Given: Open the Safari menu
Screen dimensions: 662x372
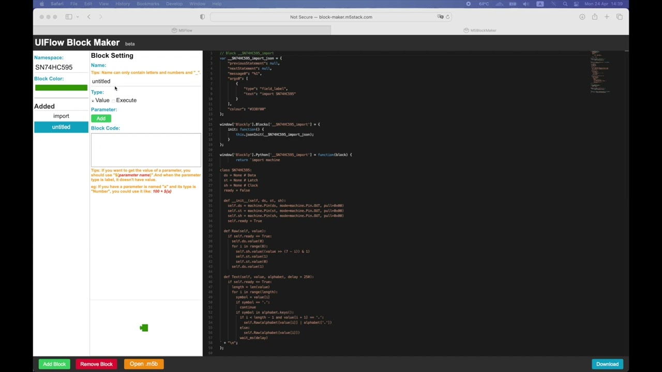Looking at the screenshot, I should tap(57, 4).
